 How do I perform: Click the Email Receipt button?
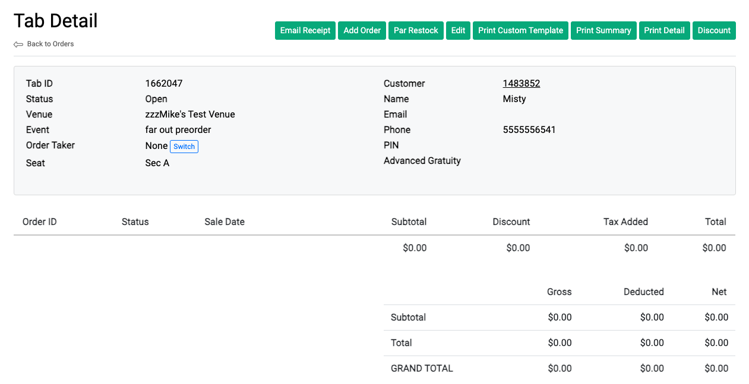305,30
